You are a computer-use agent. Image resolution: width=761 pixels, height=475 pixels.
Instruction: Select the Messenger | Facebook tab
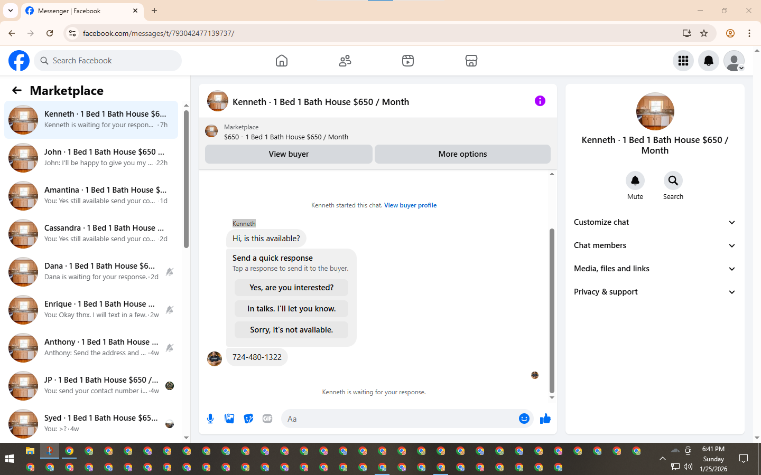coord(82,11)
